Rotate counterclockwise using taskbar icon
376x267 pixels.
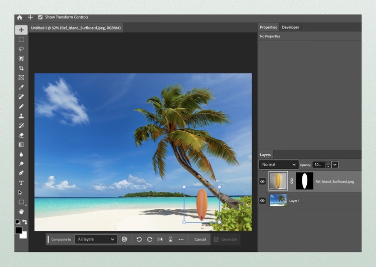coord(139,239)
